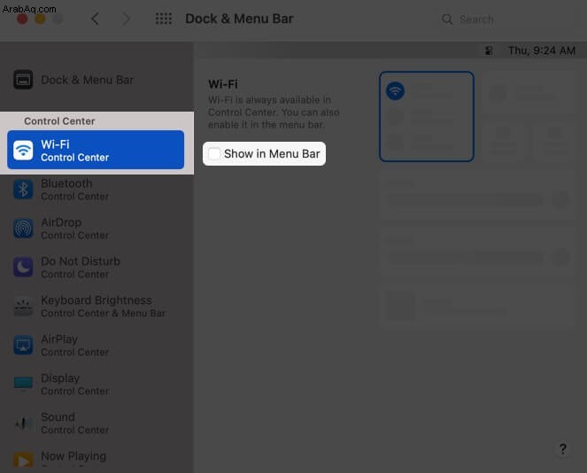Open Bluetooth settings in the sidebar
The width and height of the screenshot is (587, 473).
point(96,190)
